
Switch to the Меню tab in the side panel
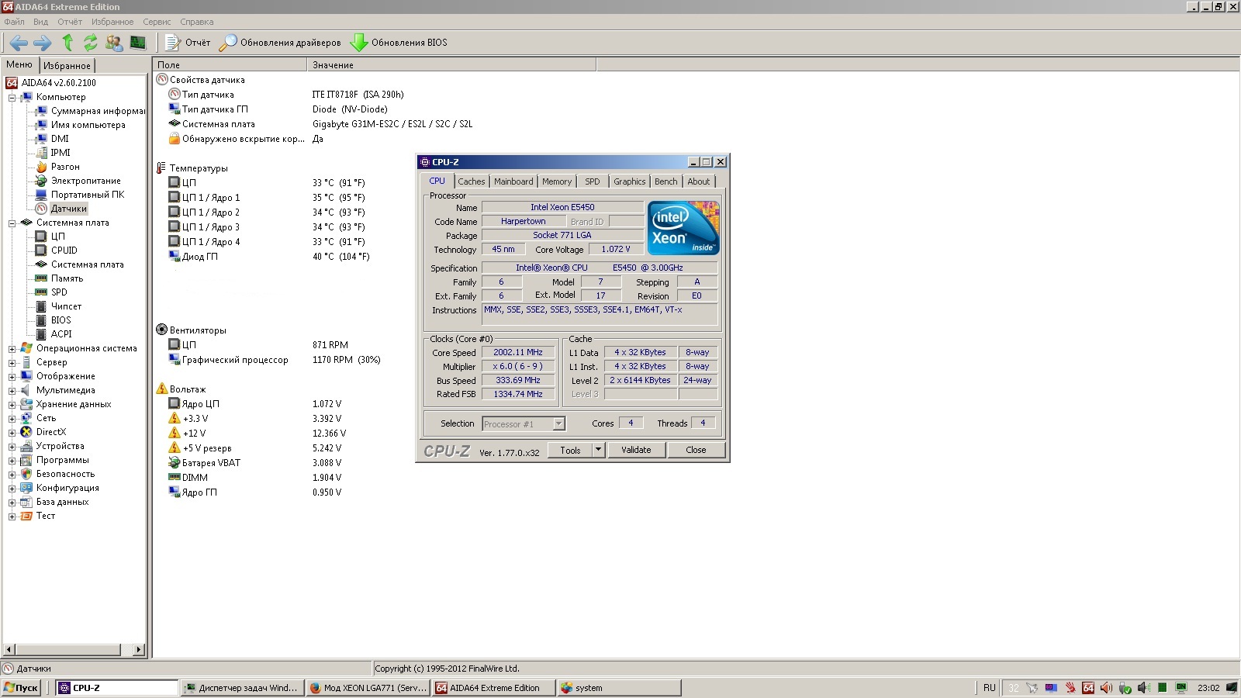[19, 64]
